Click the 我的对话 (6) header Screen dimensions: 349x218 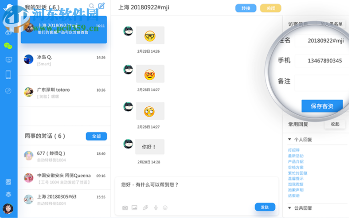pyautogui.click(x=42, y=7)
